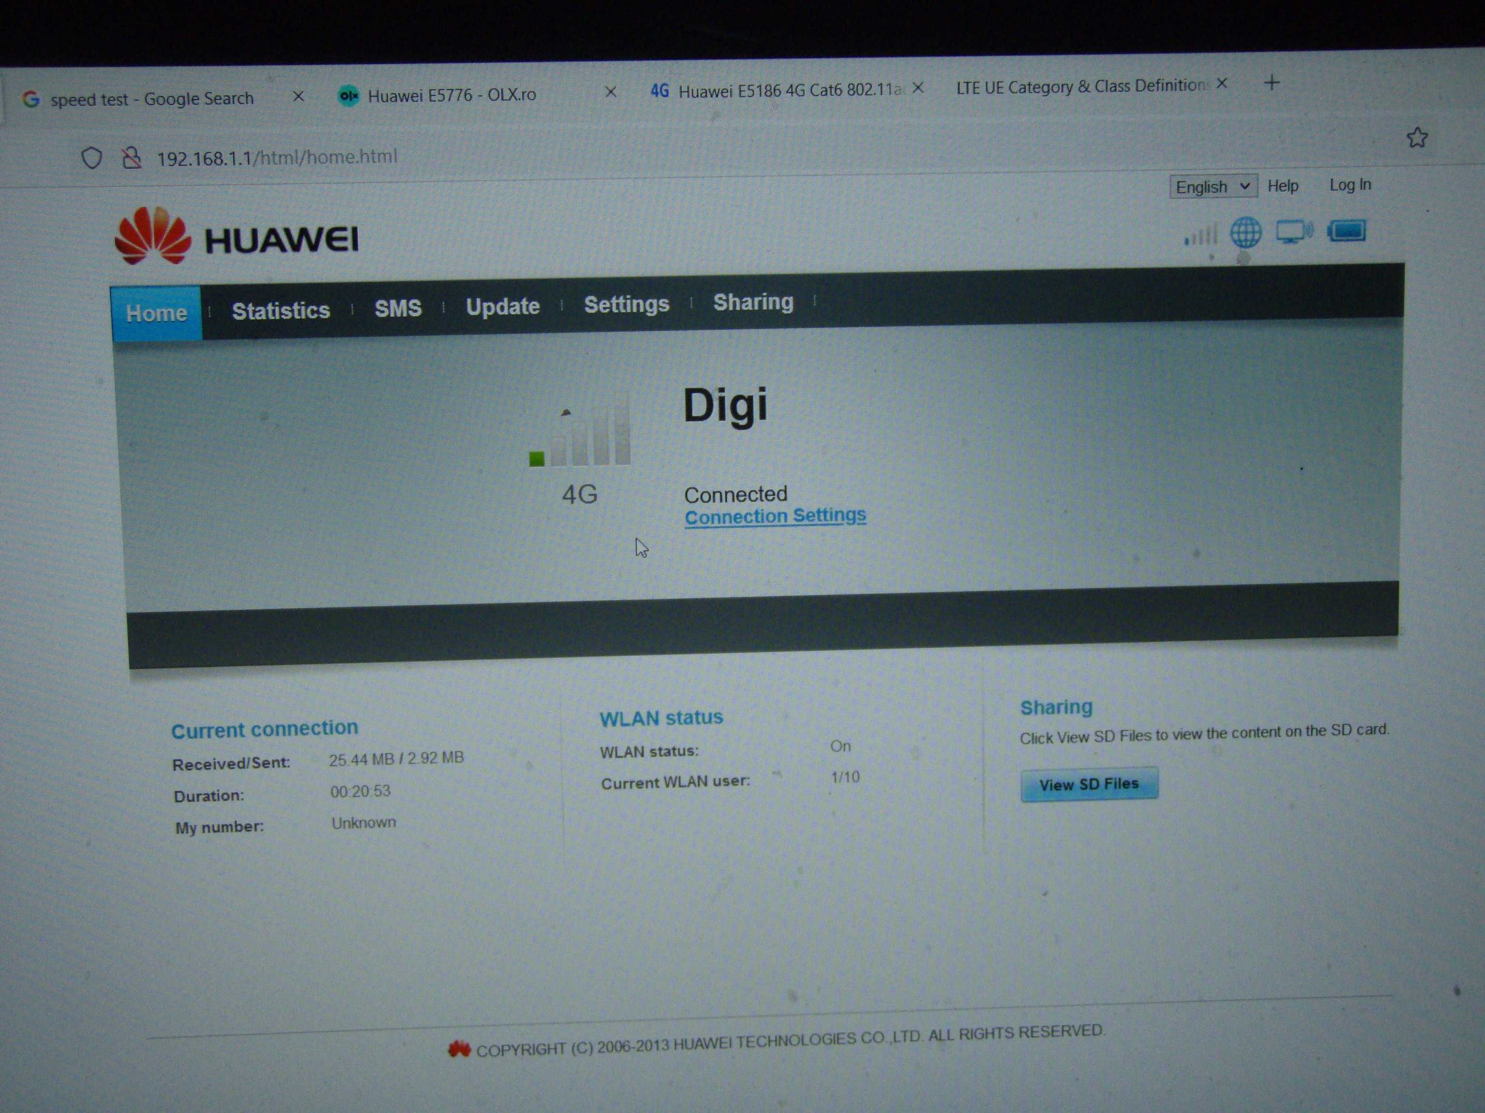Click the duration value 00:20:53
This screenshot has height=1113, width=1485.
[360, 792]
